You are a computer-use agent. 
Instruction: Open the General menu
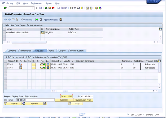pos(10,3)
